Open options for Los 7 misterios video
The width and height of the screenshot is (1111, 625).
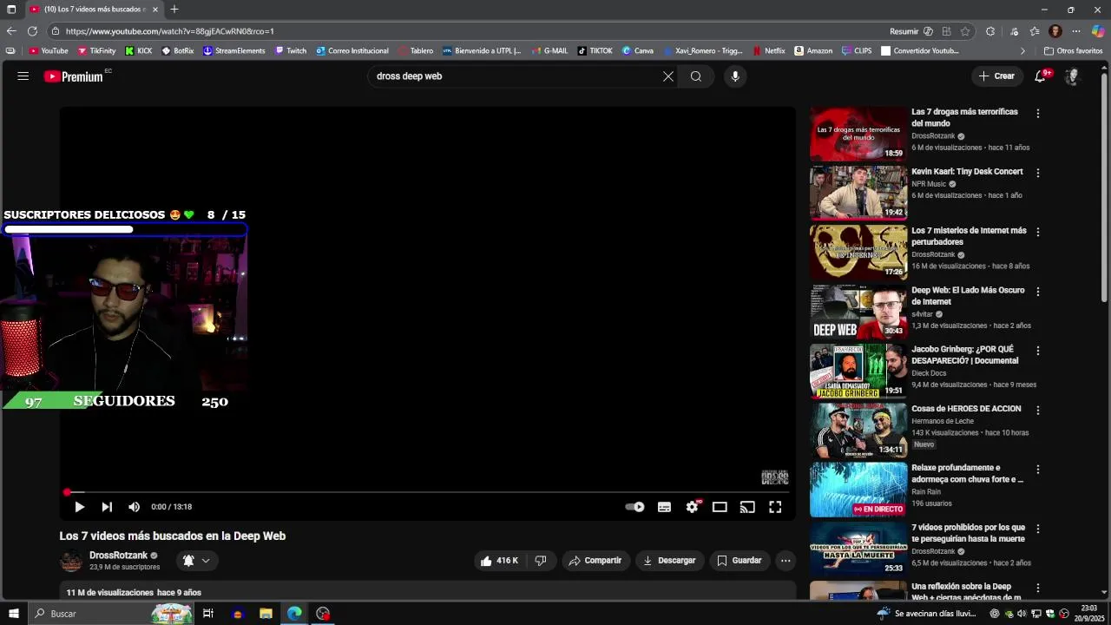1037,232
